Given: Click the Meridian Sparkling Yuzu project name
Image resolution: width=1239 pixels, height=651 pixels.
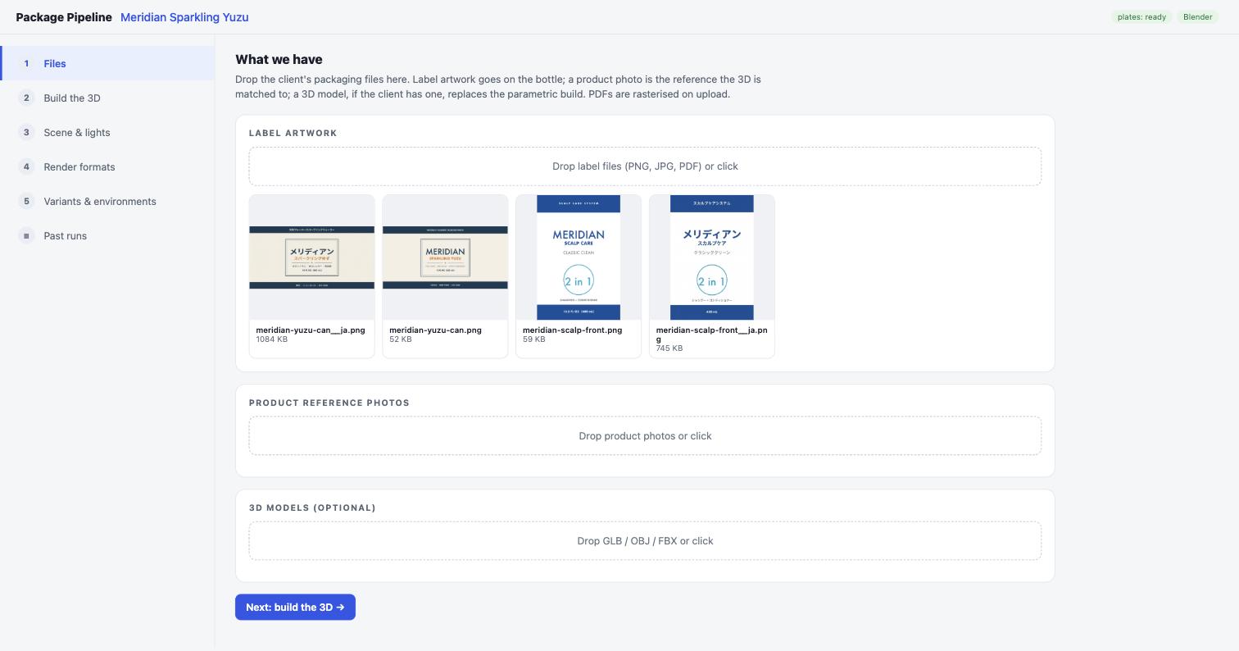Looking at the screenshot, I should 184,17.
